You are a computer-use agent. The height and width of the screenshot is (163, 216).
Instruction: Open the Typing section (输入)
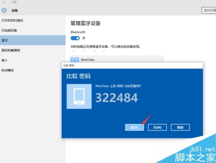tap(33, 60)
